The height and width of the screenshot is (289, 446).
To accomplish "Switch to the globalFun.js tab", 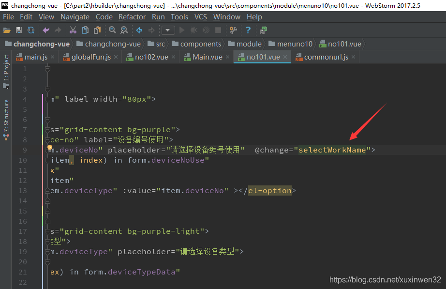I will (x=90, y=57).
